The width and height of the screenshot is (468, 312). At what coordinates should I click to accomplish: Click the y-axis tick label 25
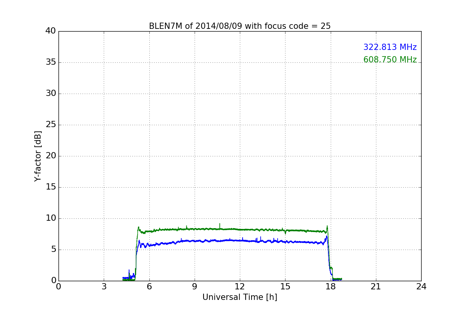pyautogui.click(x=51, y=125)
